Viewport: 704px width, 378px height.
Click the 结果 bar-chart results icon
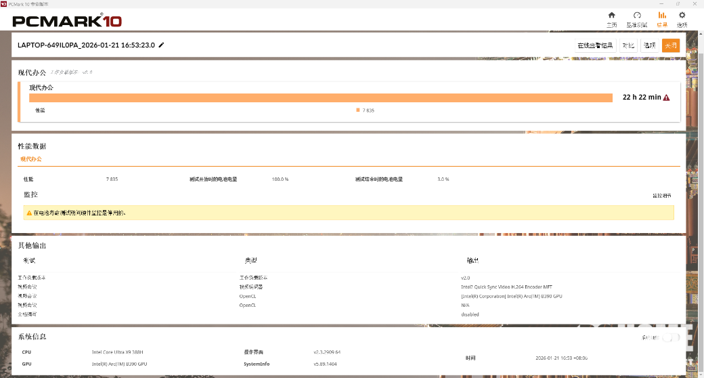(x=662, y=16)
